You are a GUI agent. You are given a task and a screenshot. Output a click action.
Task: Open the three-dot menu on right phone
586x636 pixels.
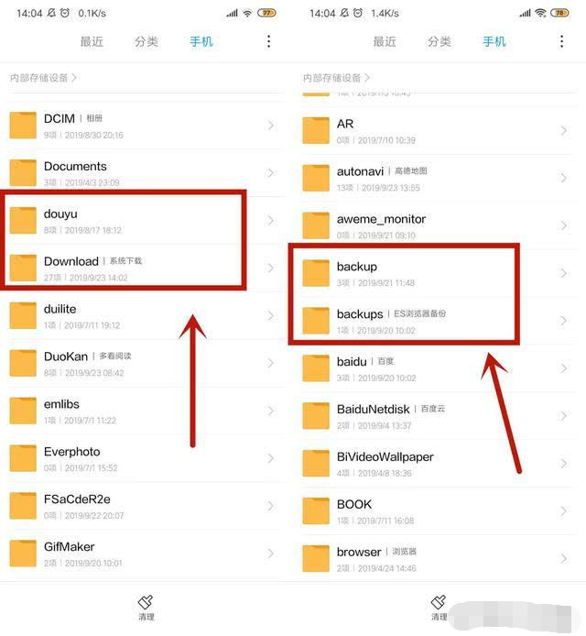tap(561, 41)
